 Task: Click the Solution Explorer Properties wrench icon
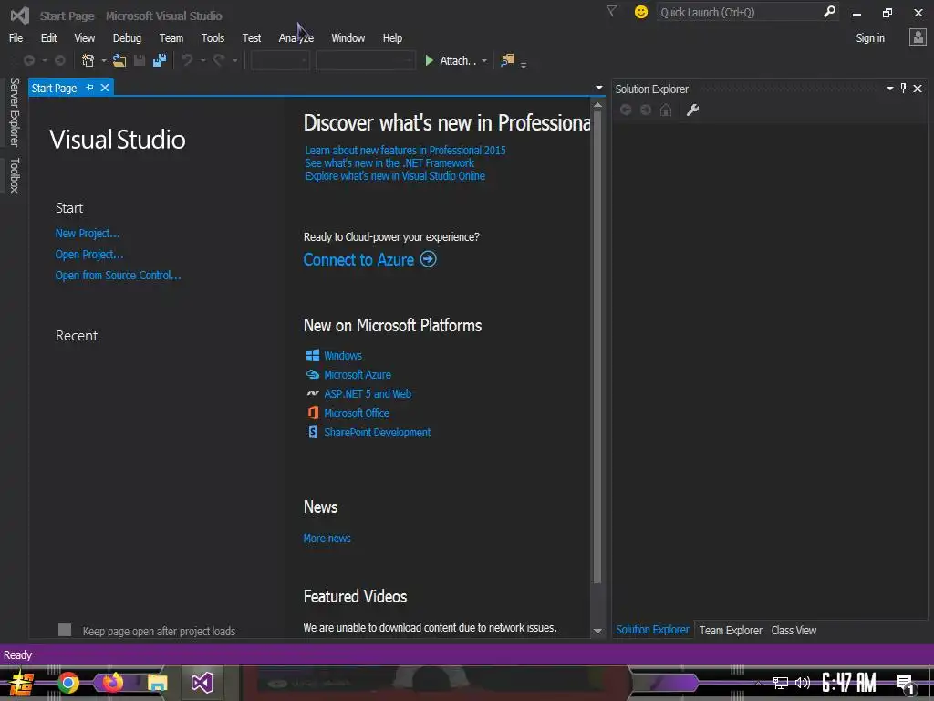(692, 110)
